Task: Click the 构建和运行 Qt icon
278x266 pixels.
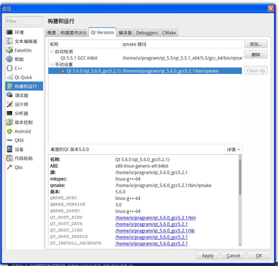Action: (10, 86)
